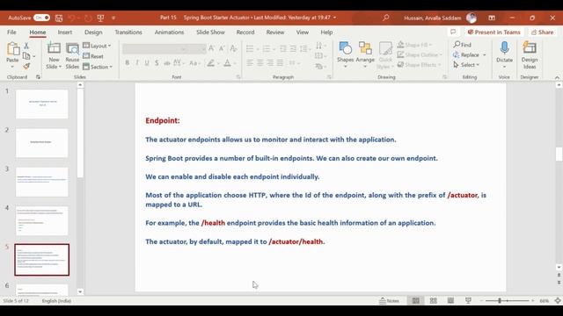Open the Layout dropdown
The width and height of the screenshot is (563, 316).
point(97,46)
